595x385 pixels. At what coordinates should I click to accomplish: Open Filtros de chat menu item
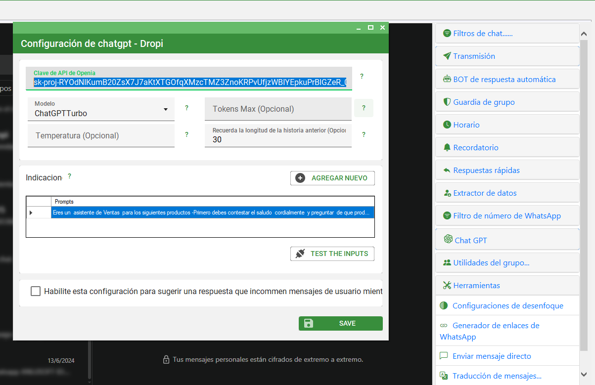[482, 34]
